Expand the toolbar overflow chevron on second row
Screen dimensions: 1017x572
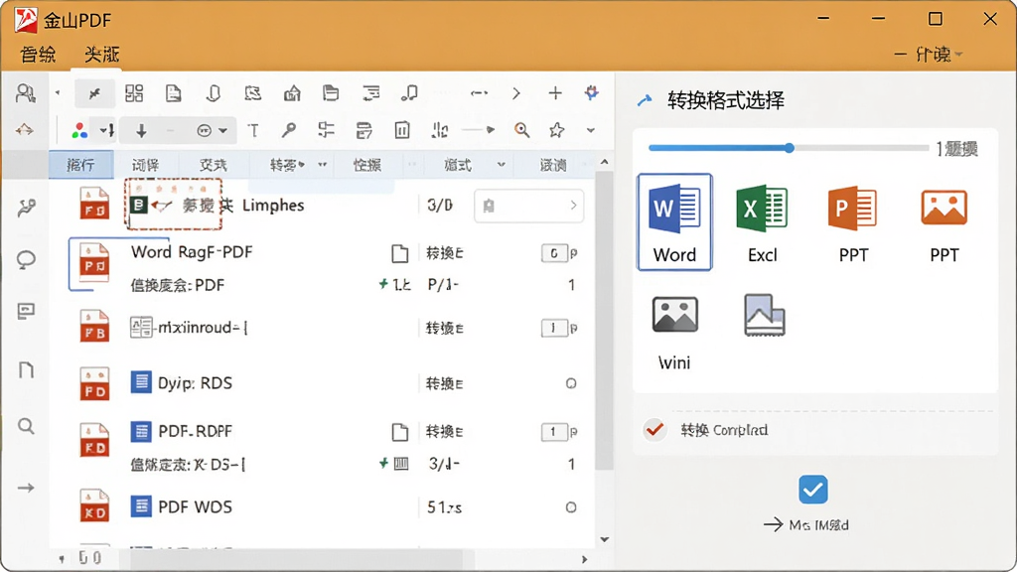tap(590, 130)
